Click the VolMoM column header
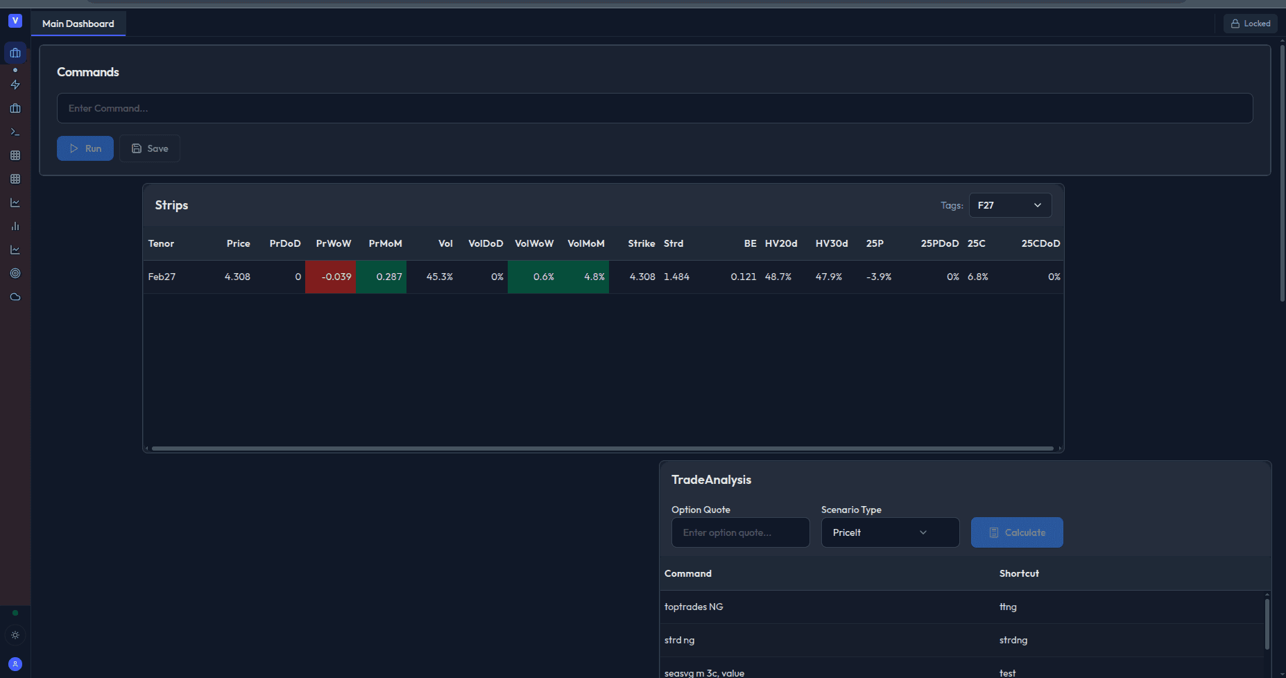The height and width of the screenshot is (678, 1286). [x=586, y=243]
